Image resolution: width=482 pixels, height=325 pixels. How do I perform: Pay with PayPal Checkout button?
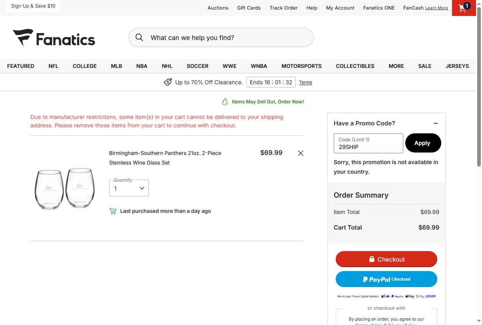386,279
